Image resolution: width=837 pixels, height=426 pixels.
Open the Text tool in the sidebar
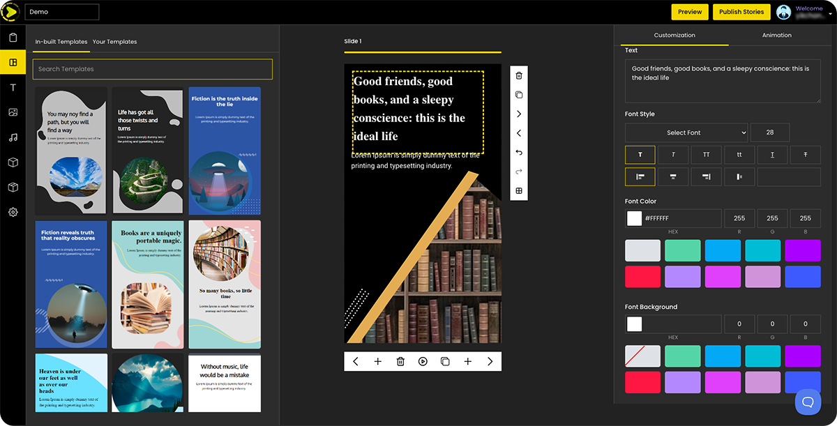coord(13,87)
